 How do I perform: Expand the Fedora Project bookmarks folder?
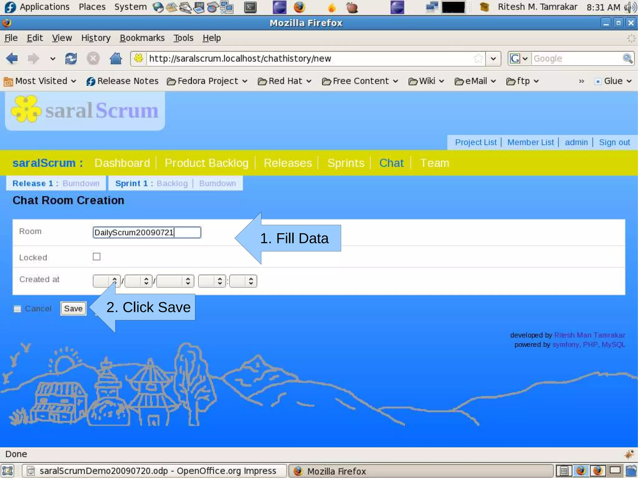[207, 81]
